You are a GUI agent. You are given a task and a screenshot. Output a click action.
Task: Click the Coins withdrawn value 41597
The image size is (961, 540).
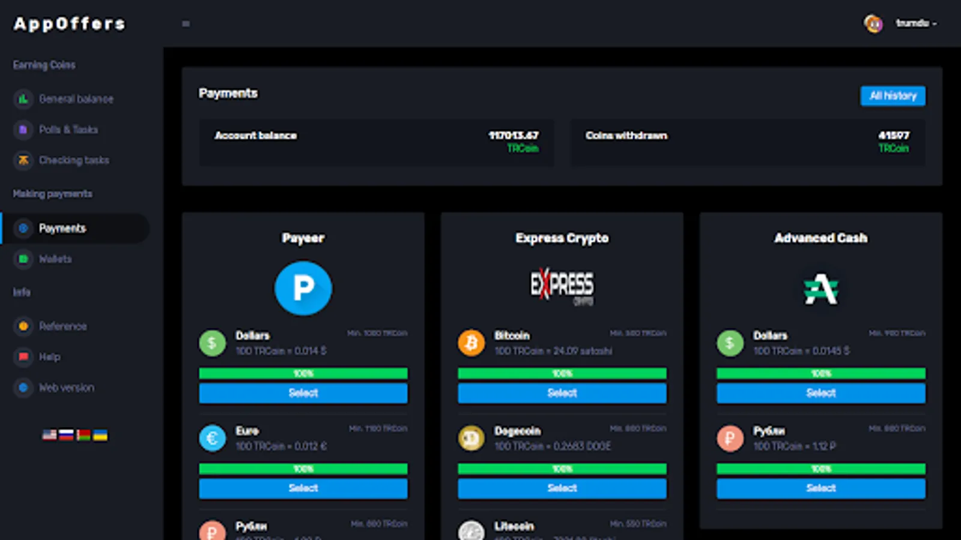tap(894, 136)
